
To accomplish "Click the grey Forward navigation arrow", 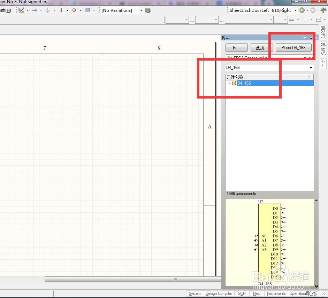I will click(313, 10).
